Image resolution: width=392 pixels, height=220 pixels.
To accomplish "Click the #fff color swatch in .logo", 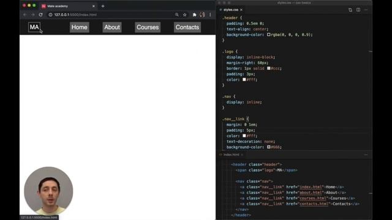I will point(244,79).
